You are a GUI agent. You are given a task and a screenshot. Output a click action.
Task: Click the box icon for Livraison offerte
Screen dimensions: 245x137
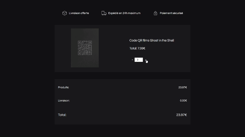64,13
